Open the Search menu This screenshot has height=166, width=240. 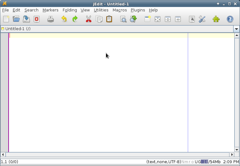32,10
